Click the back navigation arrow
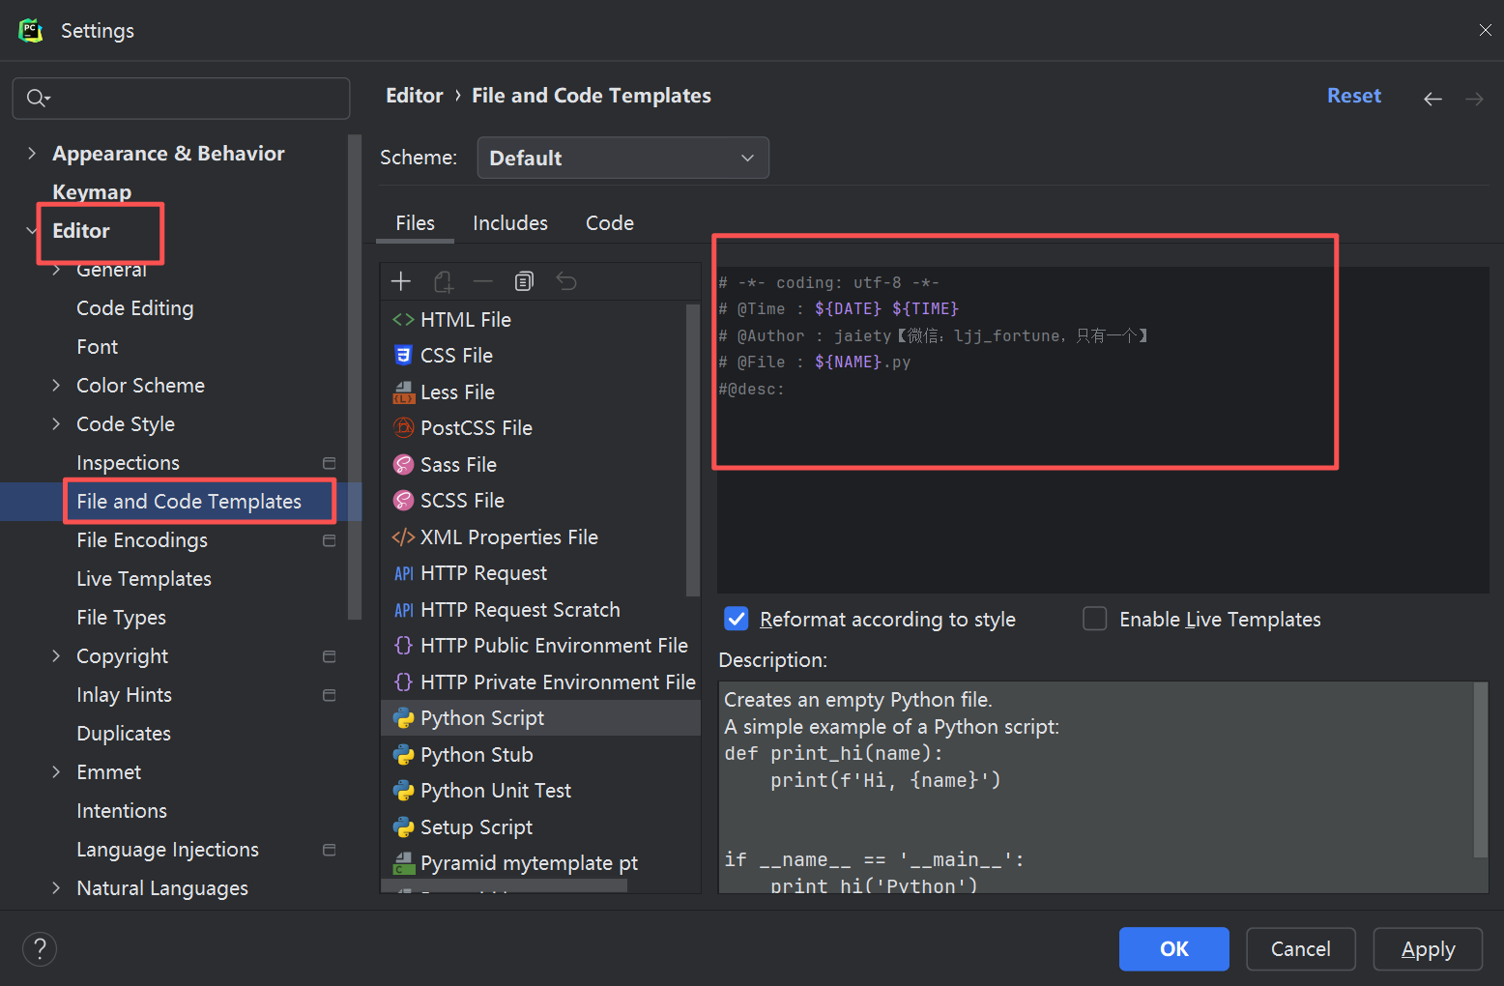1504x986 pixels. tap(1432, 99)
